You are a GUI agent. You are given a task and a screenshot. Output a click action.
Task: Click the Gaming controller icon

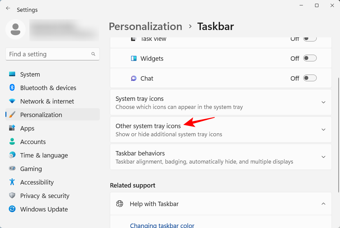pyautogui.click(x=12, y=169)
